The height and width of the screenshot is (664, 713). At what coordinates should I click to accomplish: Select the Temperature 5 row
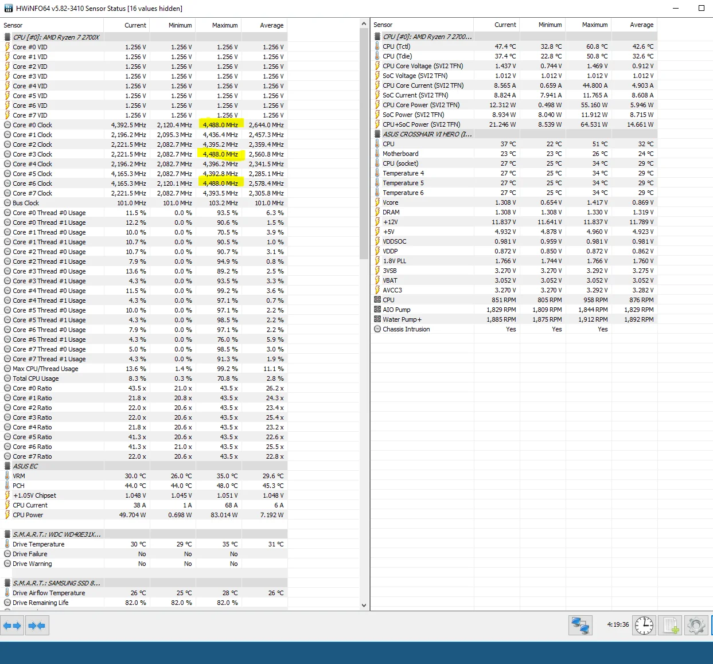coord(513,183)
